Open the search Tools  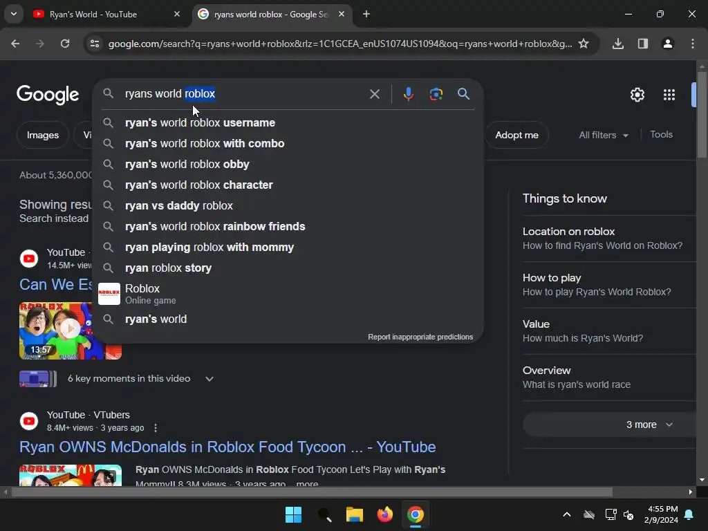pos(661,135)
